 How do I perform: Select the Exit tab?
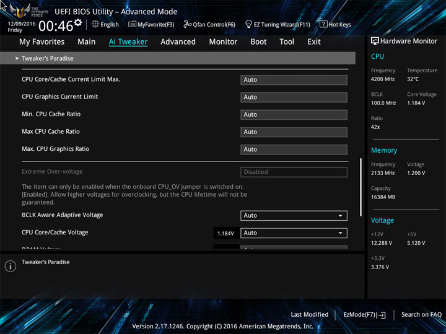314,42
